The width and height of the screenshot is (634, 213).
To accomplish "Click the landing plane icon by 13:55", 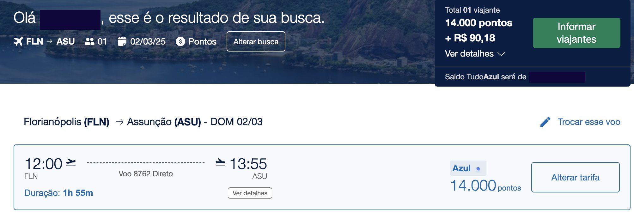I will coord(221,162).
